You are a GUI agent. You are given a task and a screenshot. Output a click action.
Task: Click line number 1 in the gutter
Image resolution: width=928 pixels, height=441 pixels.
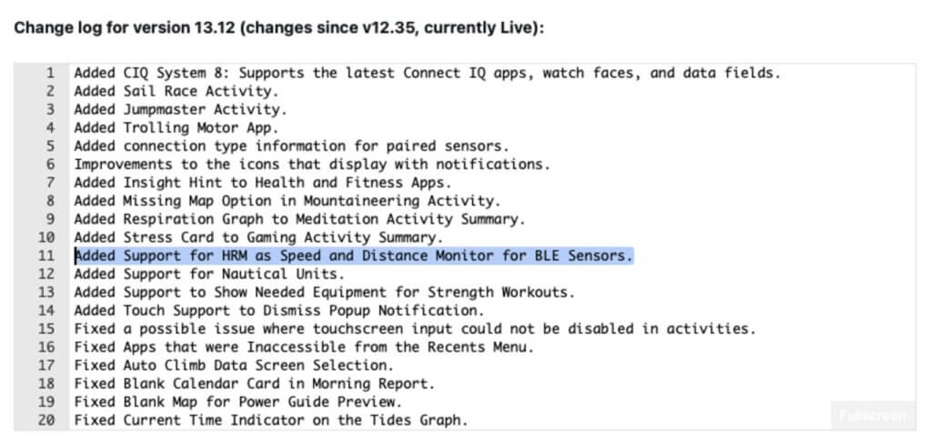point(49,73)
